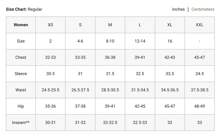Click the 32-32.5 inseam cell
Image resolution: width=223 pixels, height=136 pixels.
click(x=110, y=123)
